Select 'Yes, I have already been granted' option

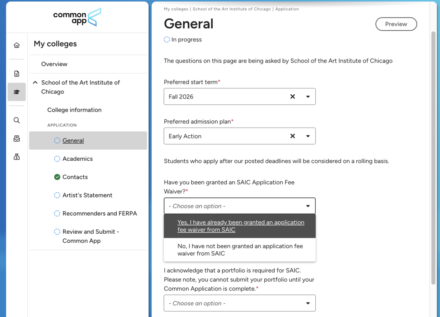[241, 226]
